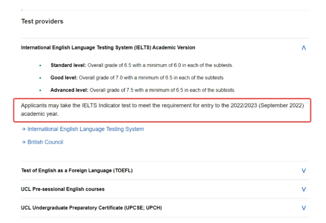This screenshot has height=223, width=326.
Task: Click the UCL Undergraduate Preparatory Certificate heading
Action: [91, 208]
